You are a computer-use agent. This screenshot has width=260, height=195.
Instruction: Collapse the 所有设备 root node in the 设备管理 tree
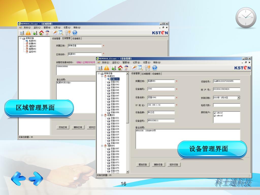(99, 73)
